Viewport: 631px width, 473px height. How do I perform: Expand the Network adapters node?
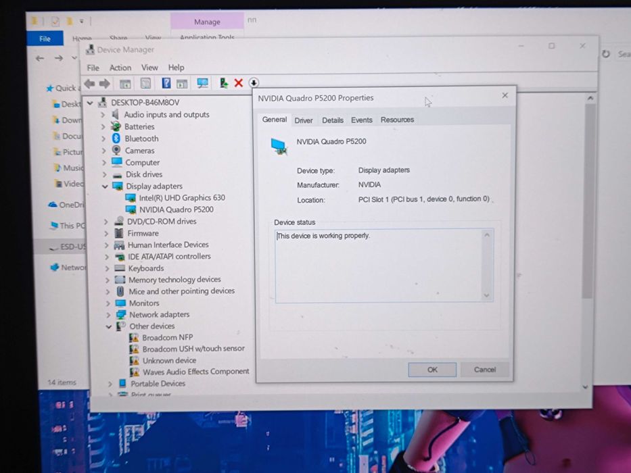(x=108, y=314)
